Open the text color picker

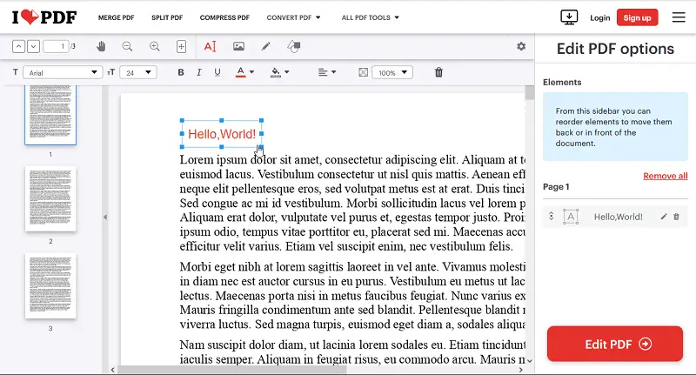click(x=244, y=72)
